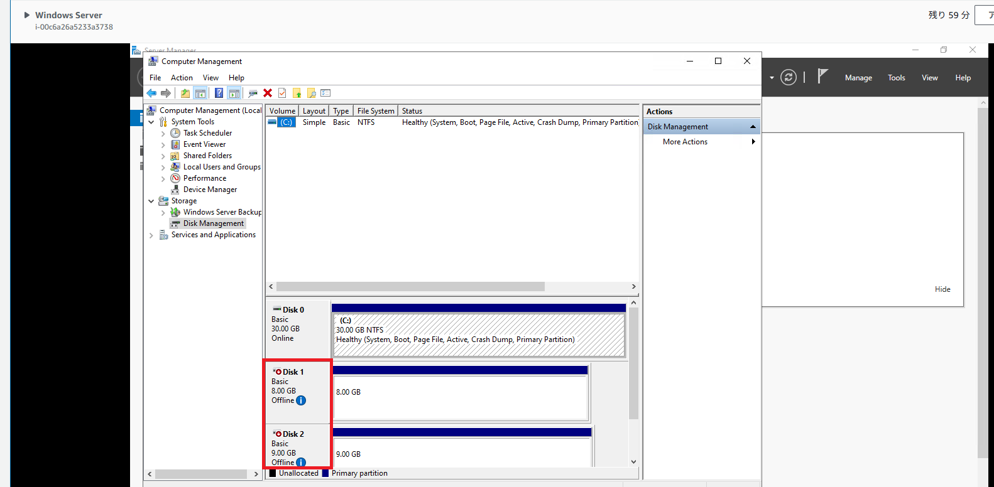Select the Disk 0 label box
This screenshot has height=487, width=994.
298,329
